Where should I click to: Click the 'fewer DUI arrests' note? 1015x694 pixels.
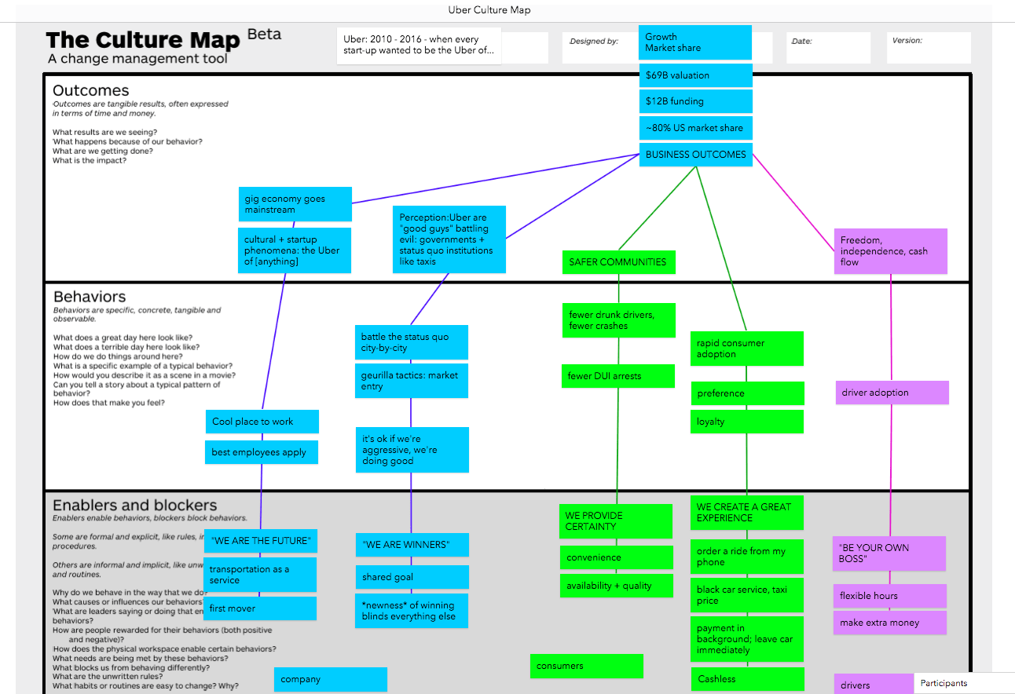[x=619, y=376]
